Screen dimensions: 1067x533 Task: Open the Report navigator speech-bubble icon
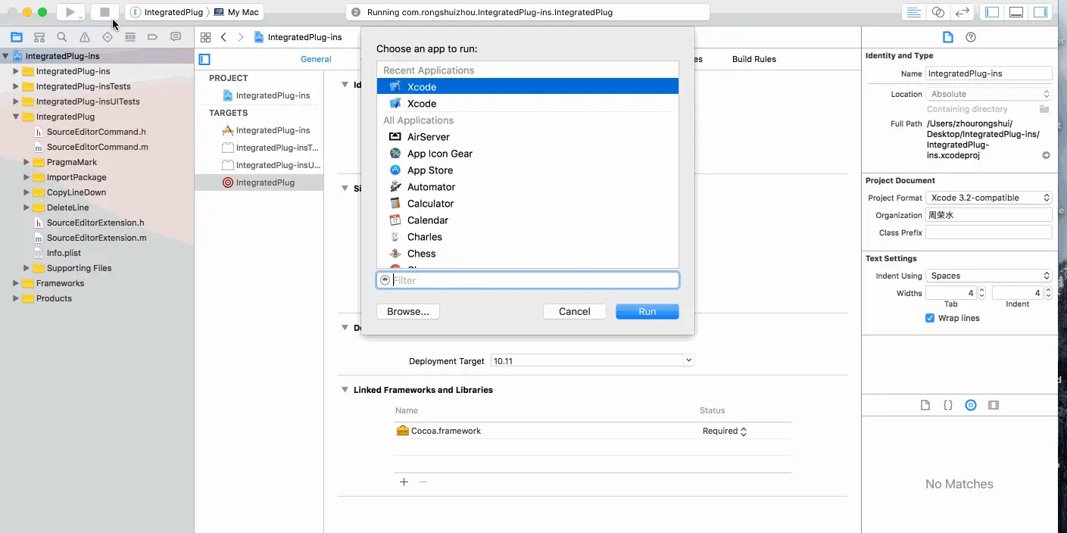[176, 37]
